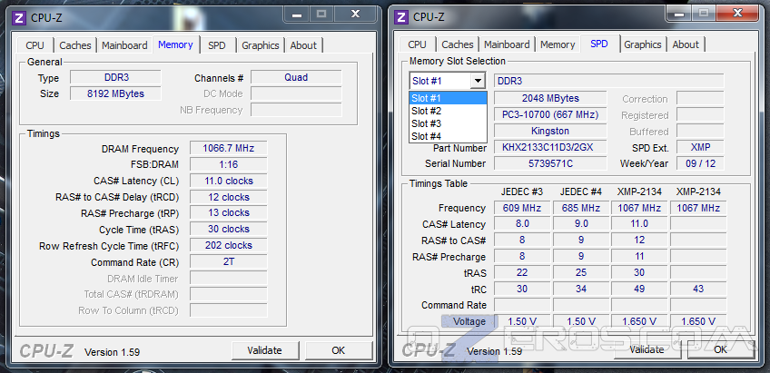The image size is (770, 373).
Task: Click Week/Year field showing 09 / 12
Action: (x=700, y=163)
